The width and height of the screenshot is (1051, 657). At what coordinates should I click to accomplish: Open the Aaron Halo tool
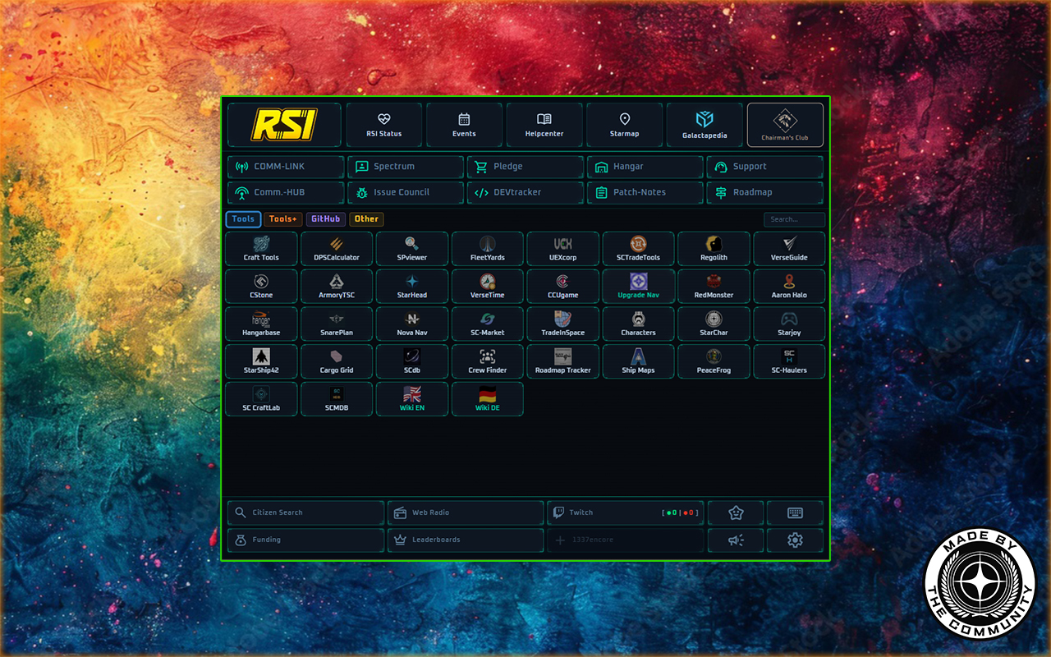pyautogui.click(x=790, y=287)
